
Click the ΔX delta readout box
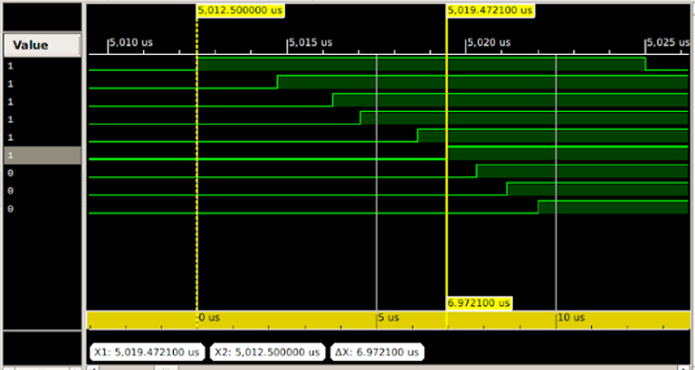pyautogui.click(x=376, y=351)
